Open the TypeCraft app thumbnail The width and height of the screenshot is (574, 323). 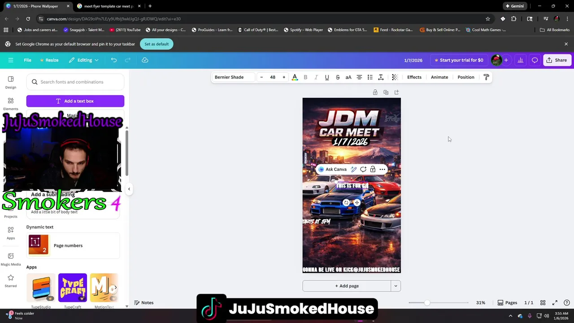coord(73,288)
